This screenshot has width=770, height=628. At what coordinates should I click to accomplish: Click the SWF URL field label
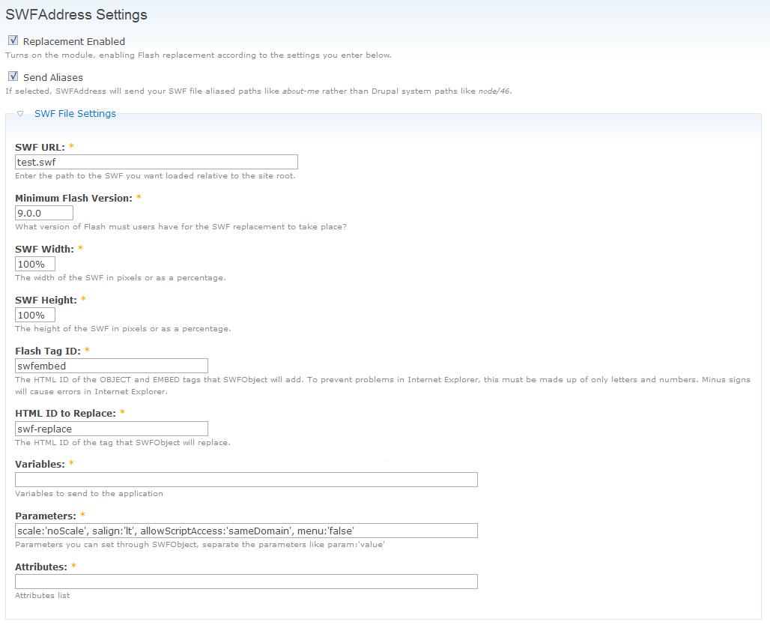click(x=40, y=148)
